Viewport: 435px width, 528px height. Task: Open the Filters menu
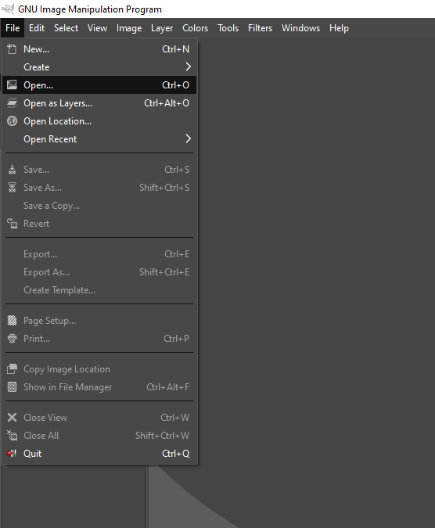(260, 28)
